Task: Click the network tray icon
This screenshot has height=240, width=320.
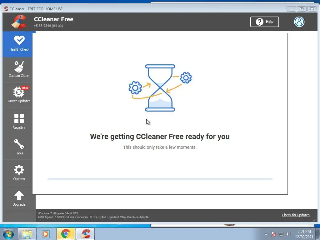Action: 281,234
